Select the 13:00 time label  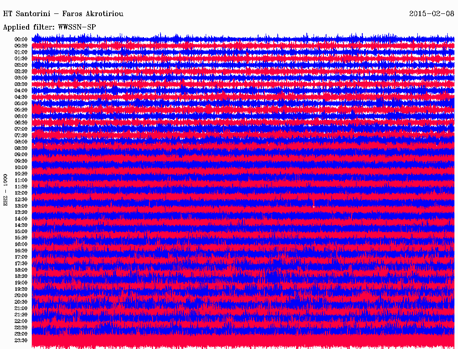pos(21,206)
